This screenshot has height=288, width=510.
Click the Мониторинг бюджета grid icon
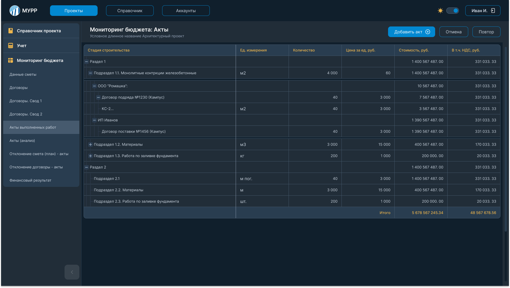click(x=11, y=60)
